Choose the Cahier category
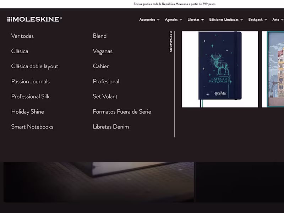 (x=101, y=66)
